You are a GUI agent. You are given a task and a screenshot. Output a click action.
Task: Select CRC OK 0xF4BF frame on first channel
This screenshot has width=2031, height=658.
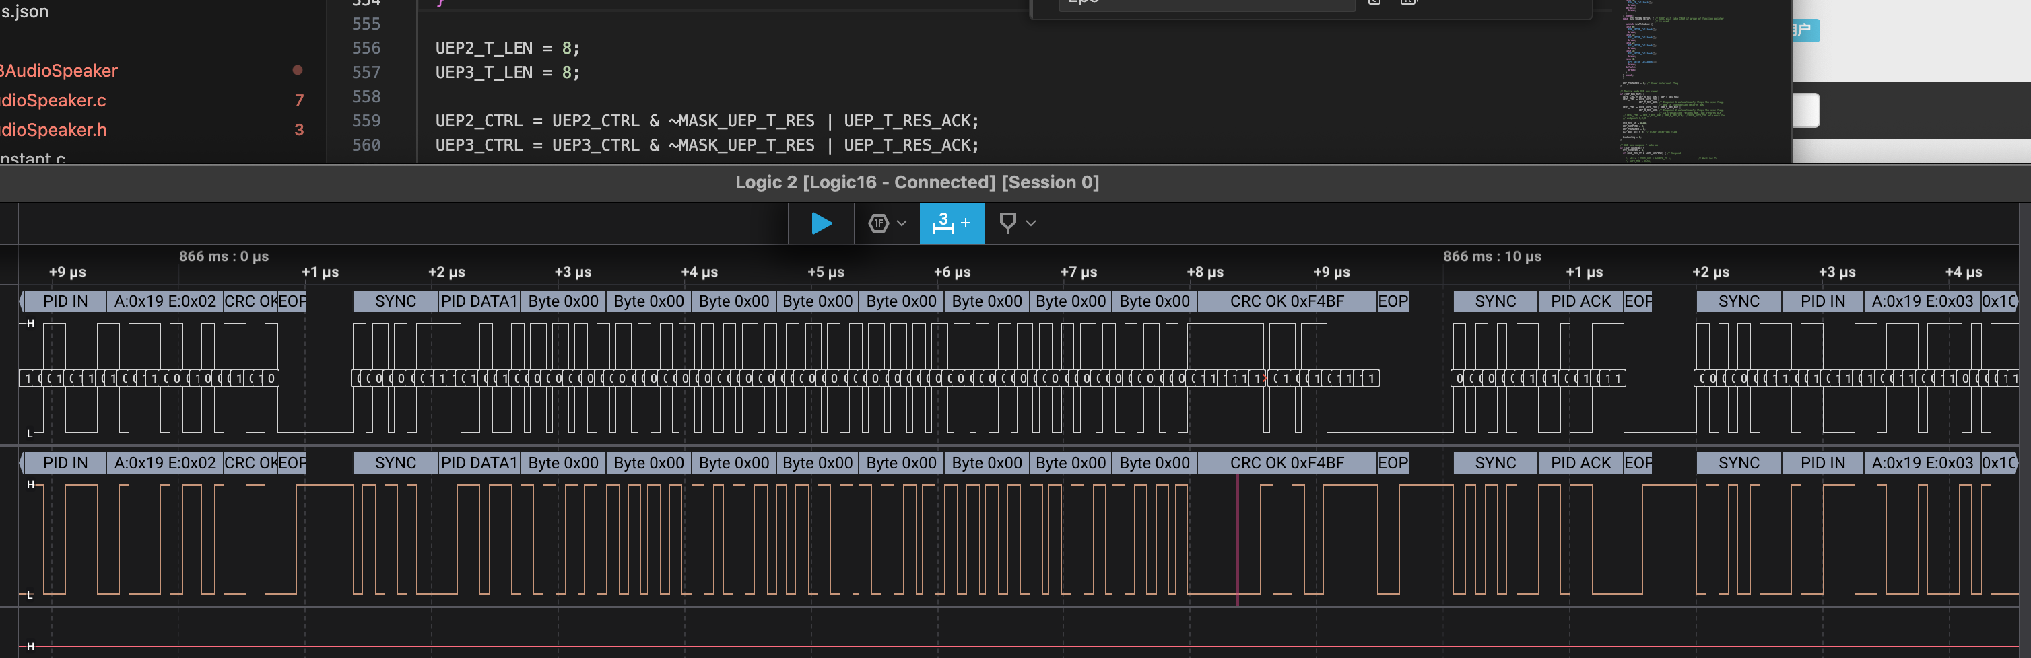point(1287,302)
